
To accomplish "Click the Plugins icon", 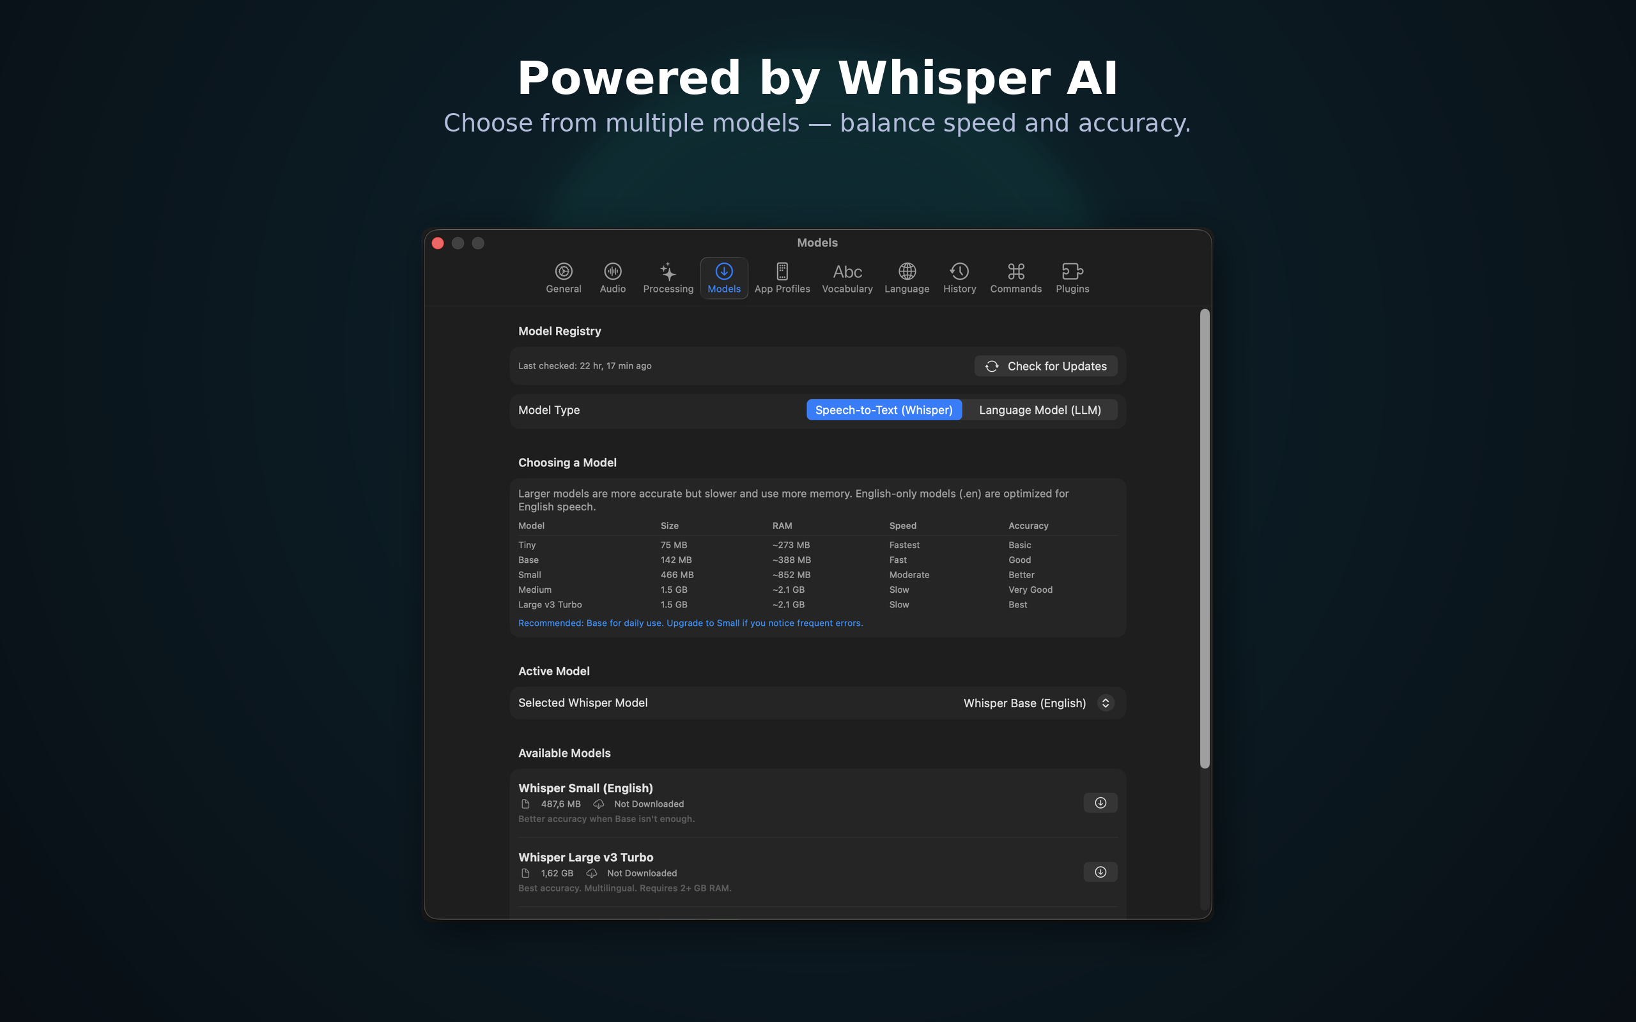I will click(x=1072, y=277).
